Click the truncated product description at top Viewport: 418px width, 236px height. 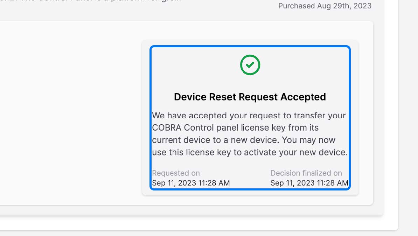click(91, 1)
